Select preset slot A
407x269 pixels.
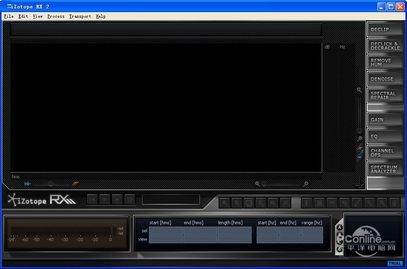pos(340,228)
